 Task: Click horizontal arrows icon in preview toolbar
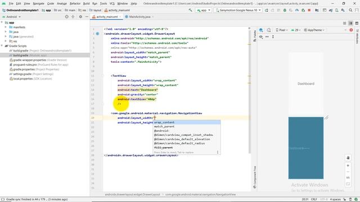point(267,36)
